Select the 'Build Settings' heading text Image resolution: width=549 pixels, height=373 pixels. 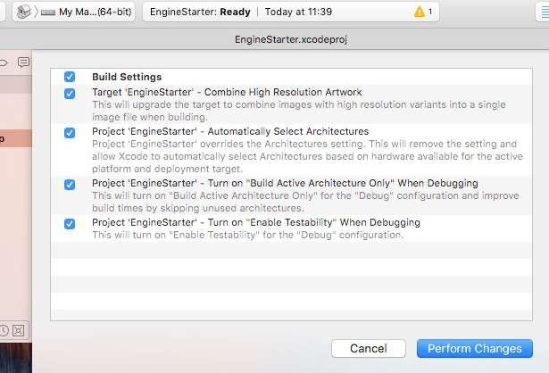coord(127,77)
